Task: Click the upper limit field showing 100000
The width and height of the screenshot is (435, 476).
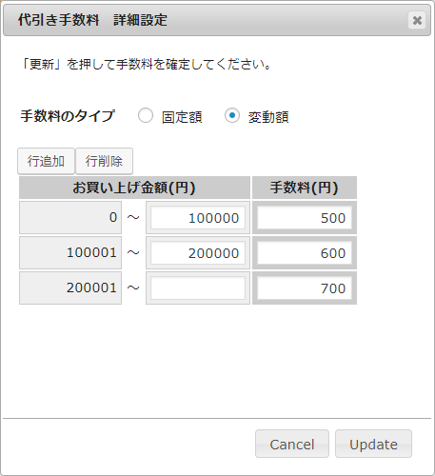Action: (198, 218)
